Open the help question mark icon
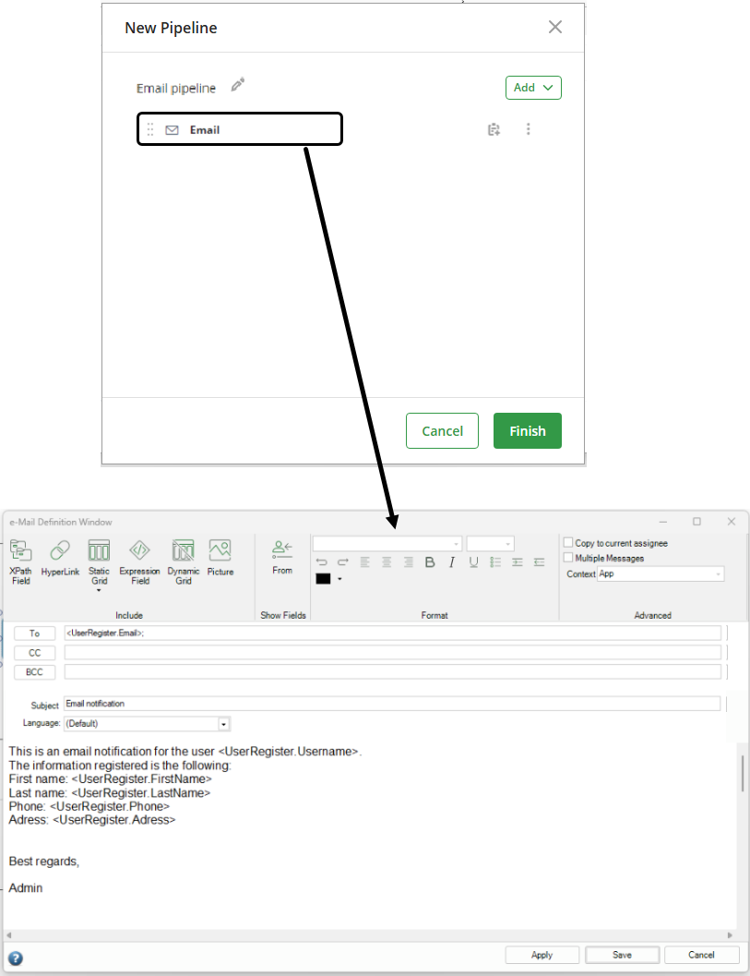 point(16,958)
